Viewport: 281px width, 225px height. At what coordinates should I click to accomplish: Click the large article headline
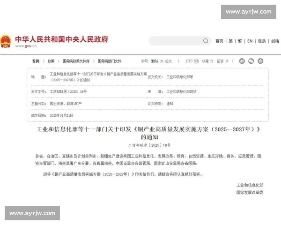click(148, 133)
